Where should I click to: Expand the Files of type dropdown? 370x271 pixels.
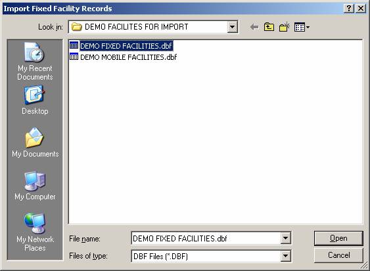coord(285,256)
